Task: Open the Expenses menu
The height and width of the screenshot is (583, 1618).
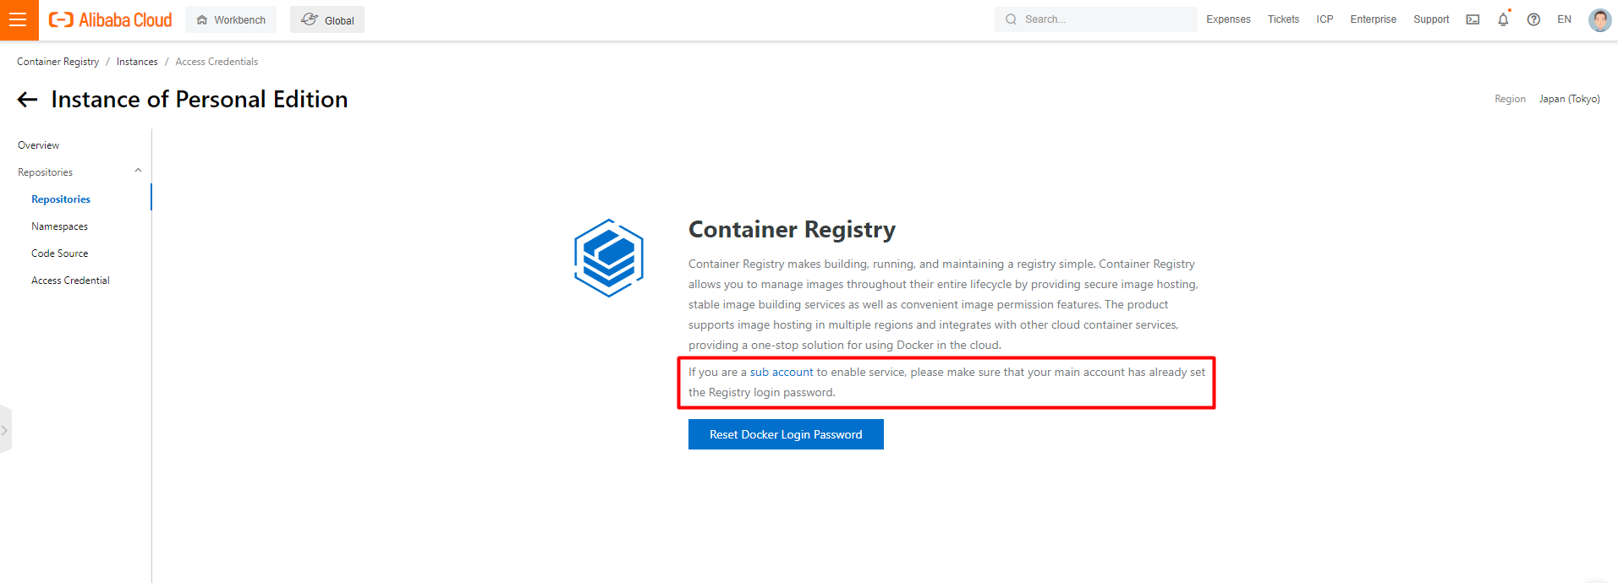Action: 1228,19
